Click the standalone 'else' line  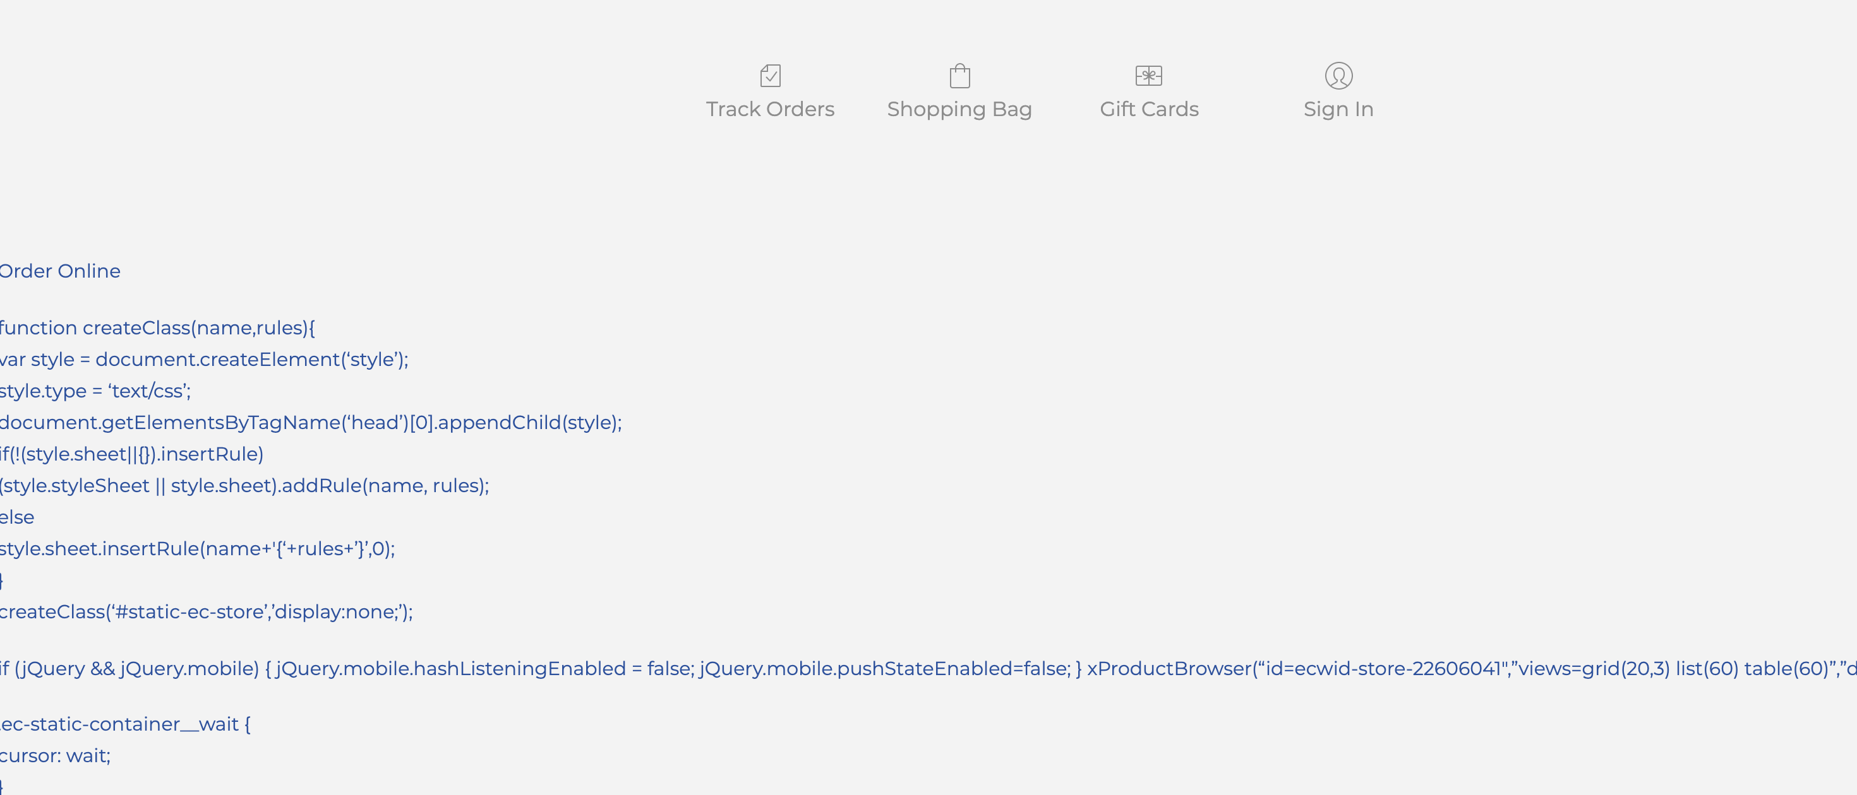[x=17, y=518]
